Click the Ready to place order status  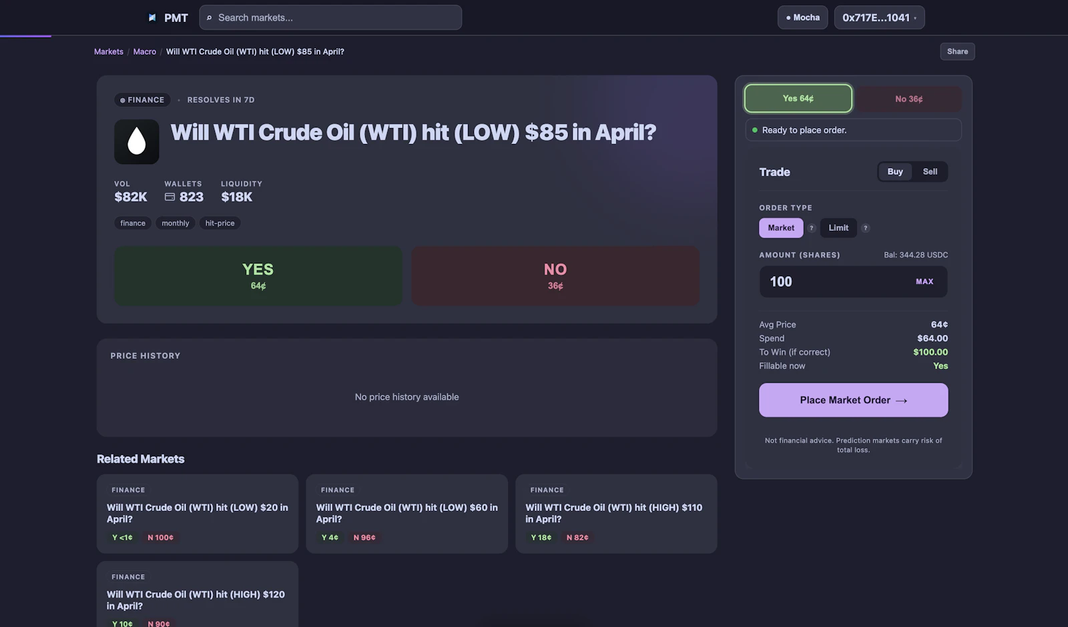[x=853, y=130]
